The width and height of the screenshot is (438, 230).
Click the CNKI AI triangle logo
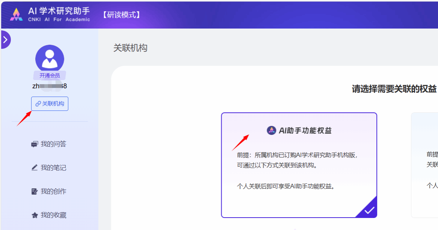(x=16, y=14)
